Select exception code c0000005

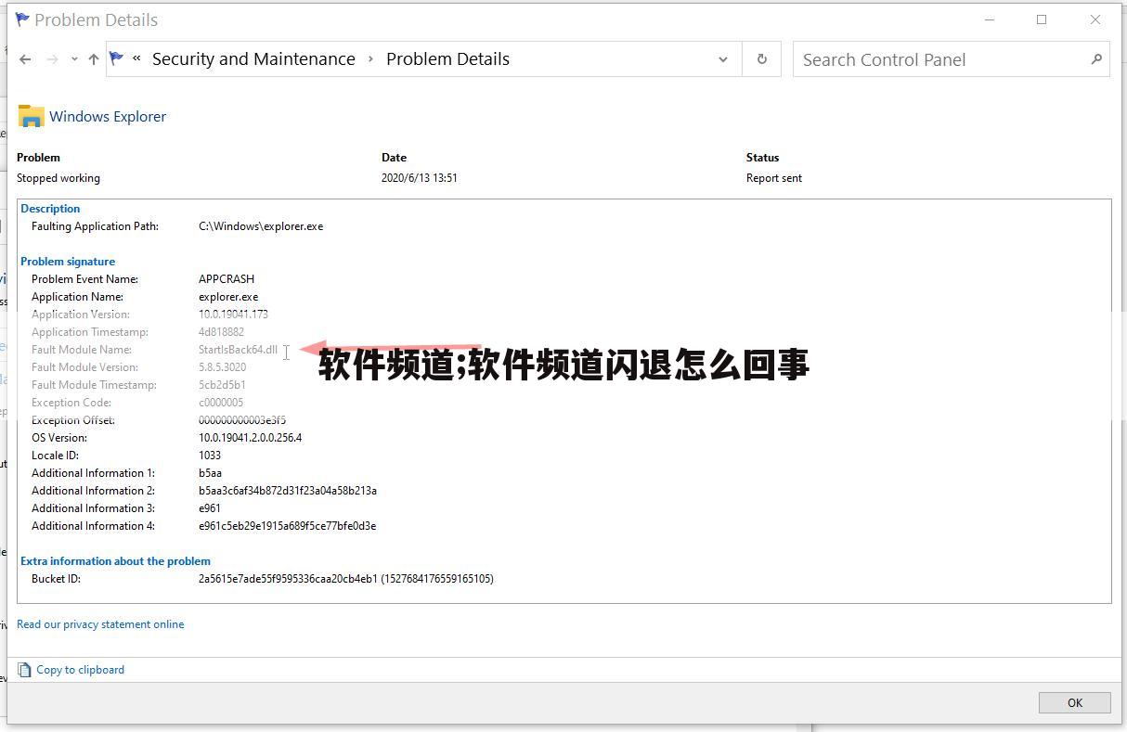tap(221, 403)
